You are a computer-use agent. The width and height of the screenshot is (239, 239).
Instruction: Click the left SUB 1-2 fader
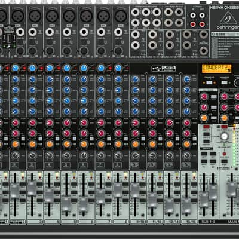click(x=204, y=200)
